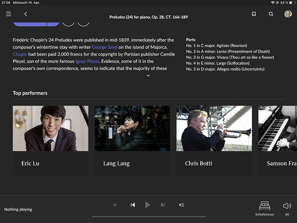This screenshot has width=297, height=223.
Task: Click the second partly hidden circle button
Action: point(83,24)
